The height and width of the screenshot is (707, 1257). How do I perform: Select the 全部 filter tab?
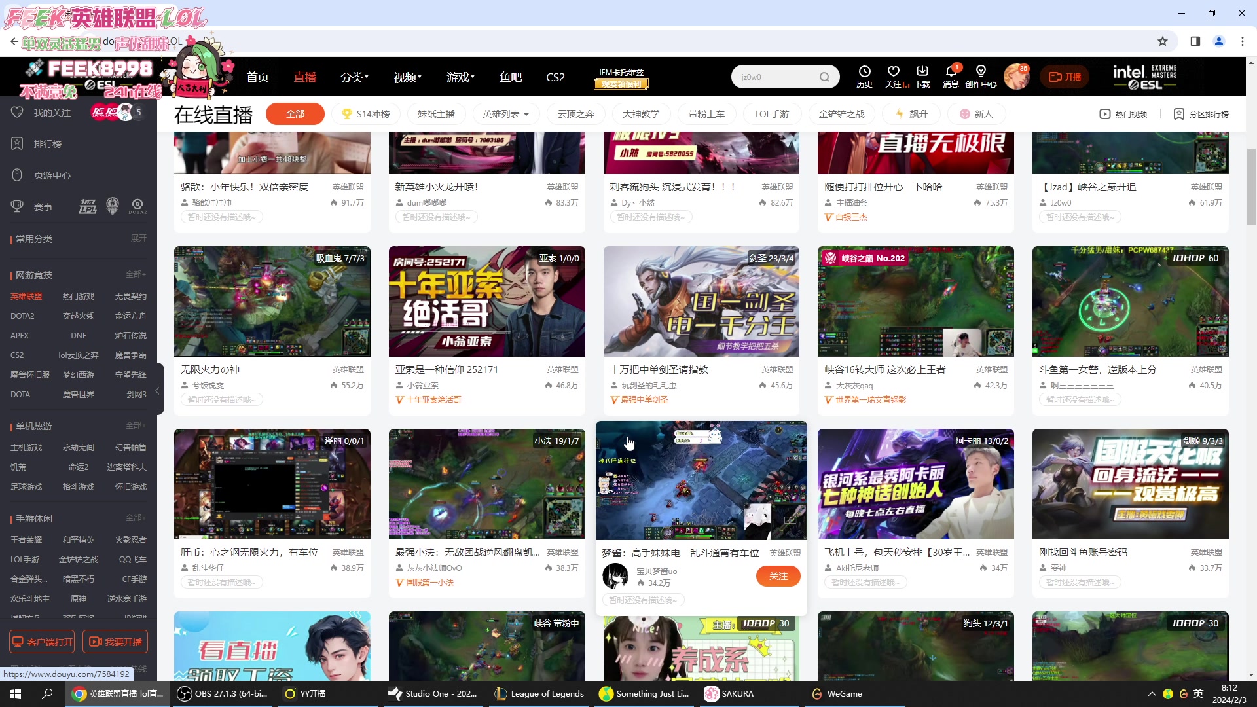coord(295,114)
